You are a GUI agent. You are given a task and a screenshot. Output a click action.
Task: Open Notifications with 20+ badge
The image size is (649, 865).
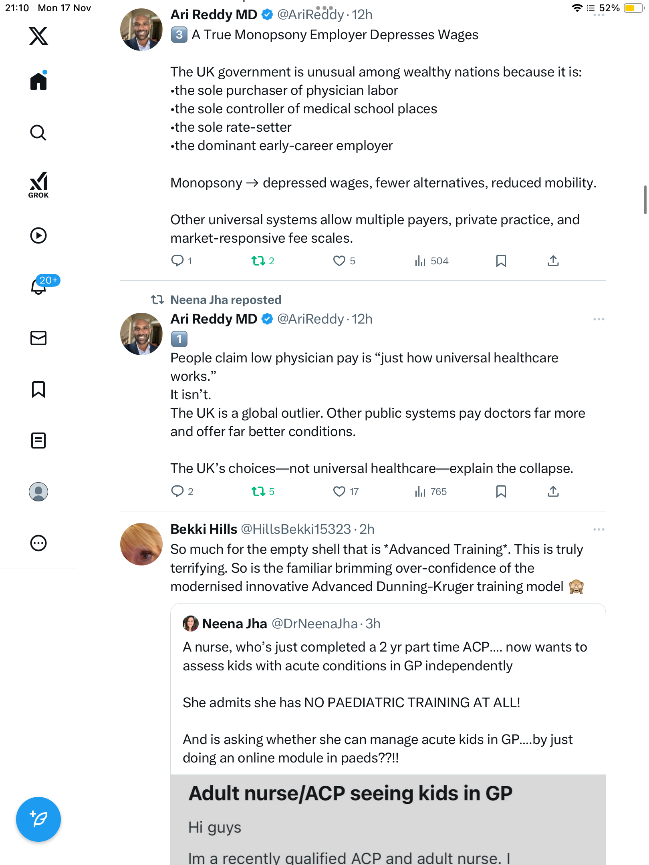[39, 286]
